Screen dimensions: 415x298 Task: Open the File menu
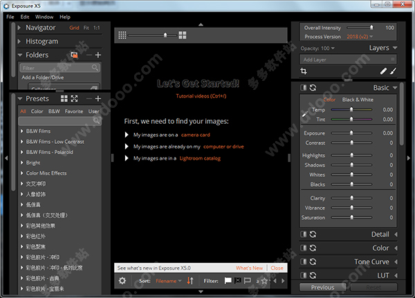coord(10,17)
